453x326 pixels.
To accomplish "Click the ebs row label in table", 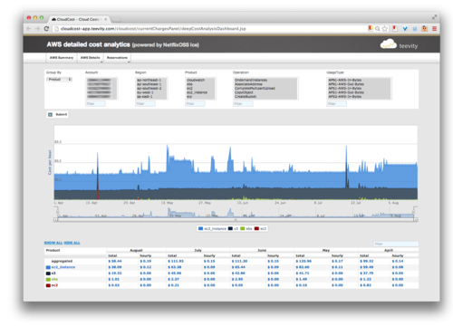I will pyautogui.click(x=54, y=279).
